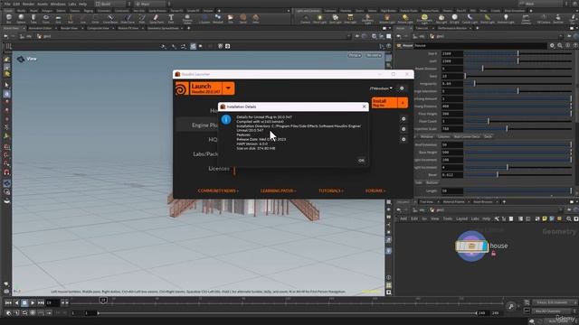This screenshot has height=325, width=579.
Task: Click the Seed parameter slider
Action: (x=517, y=76)
